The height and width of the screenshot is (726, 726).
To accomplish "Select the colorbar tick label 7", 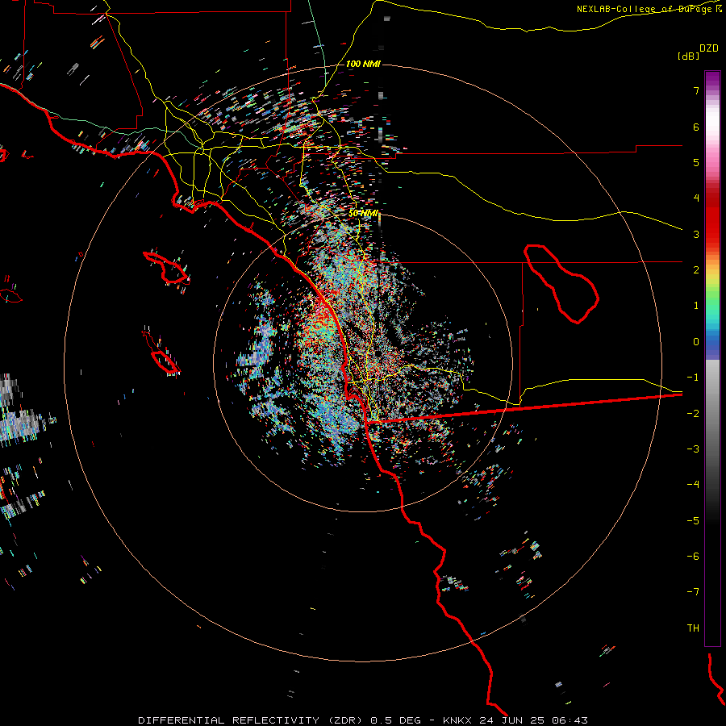I will pyautogui.click(x=696, y=90).
